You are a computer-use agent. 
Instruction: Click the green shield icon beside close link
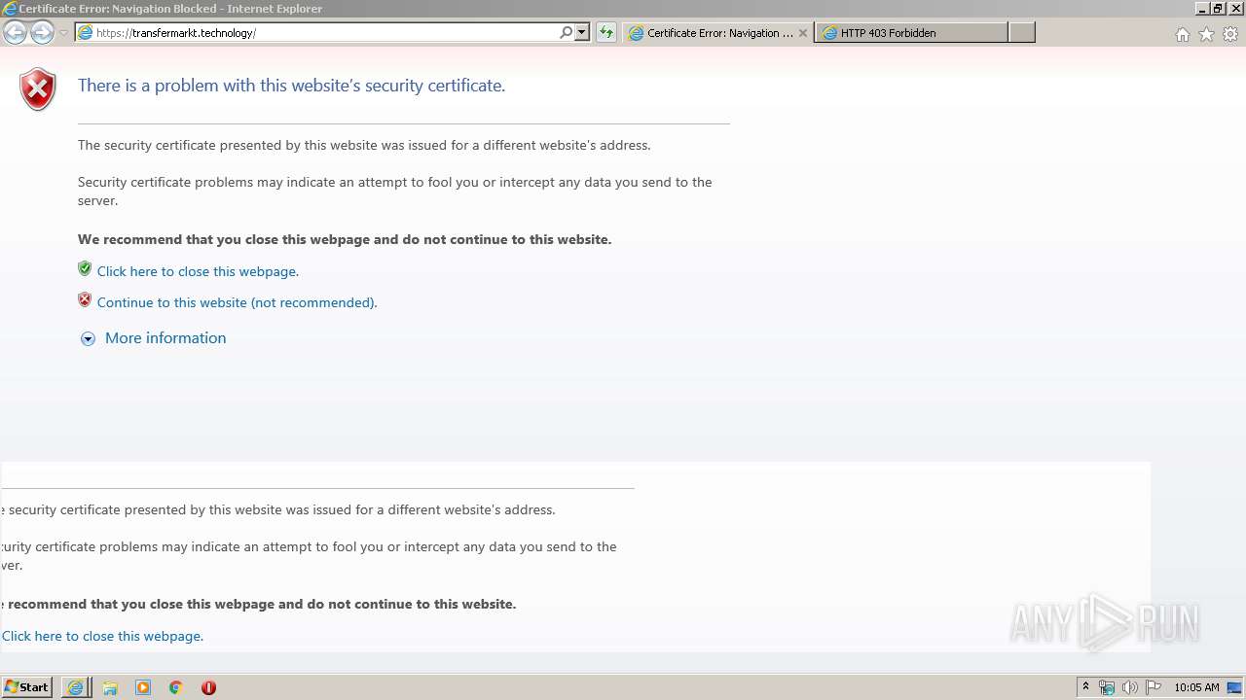tap(85, 269)
